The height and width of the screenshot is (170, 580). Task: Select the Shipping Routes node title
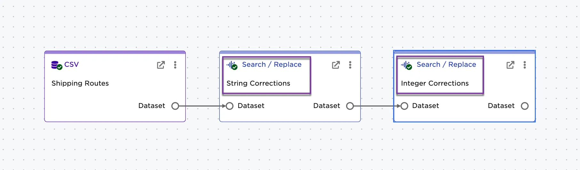(x=80, y=83)
